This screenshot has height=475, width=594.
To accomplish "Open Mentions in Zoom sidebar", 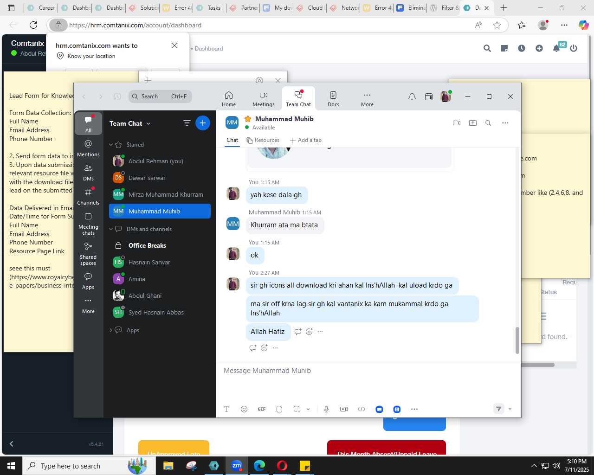I will click(x=88, y=148).
